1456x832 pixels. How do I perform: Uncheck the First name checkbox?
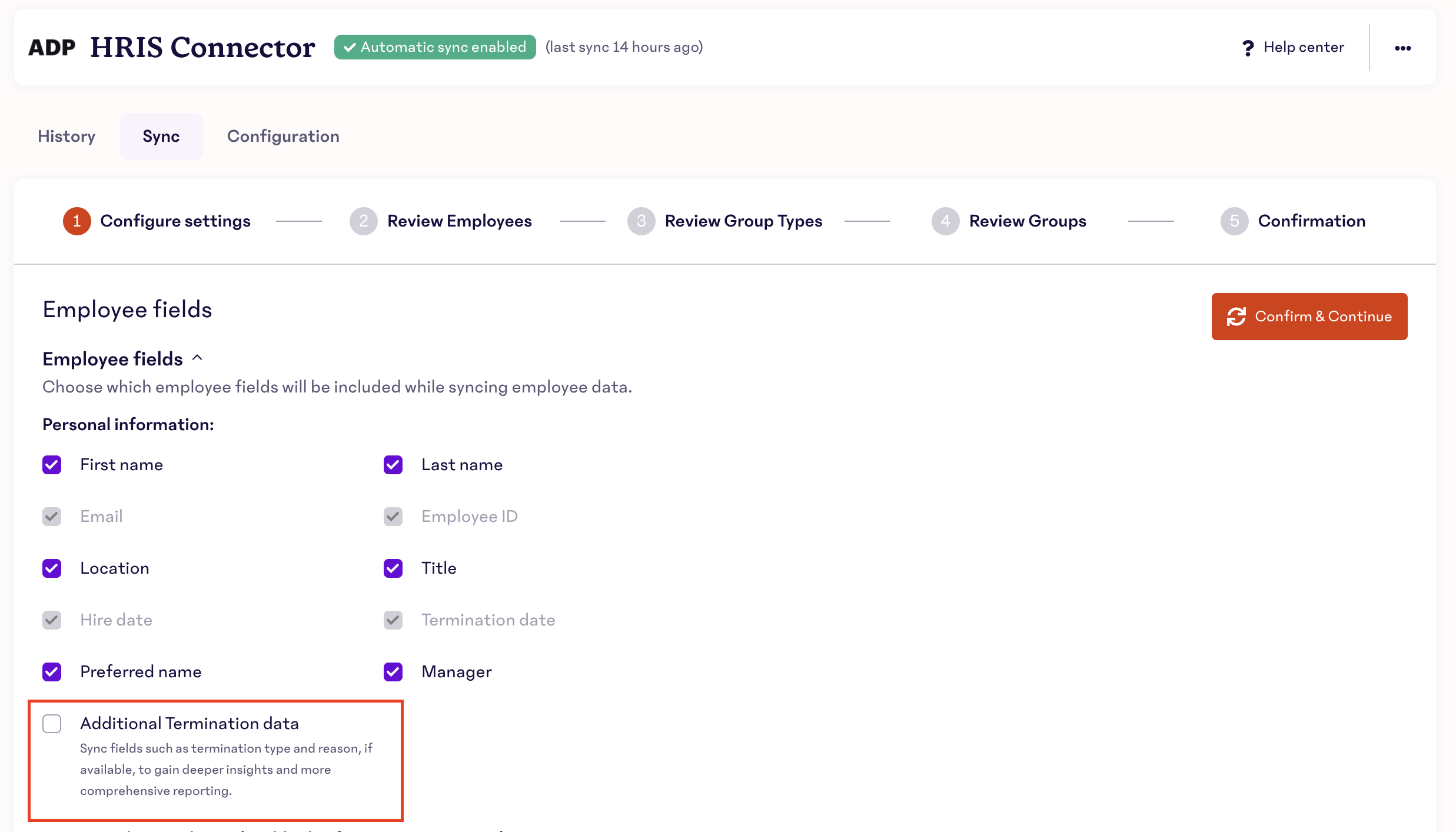(x=52, y=465)
